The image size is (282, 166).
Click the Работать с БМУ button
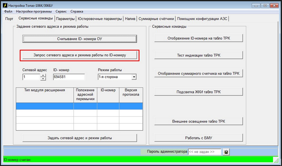pos(199,138)
